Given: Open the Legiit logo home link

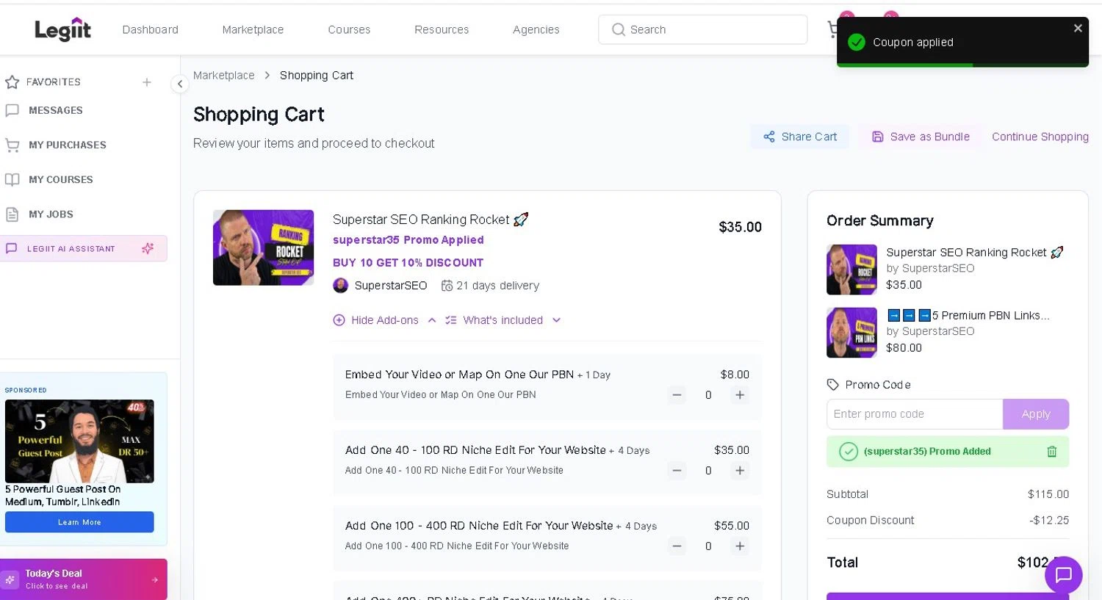Looking at the screenshot, I should (x=63, y=29).
